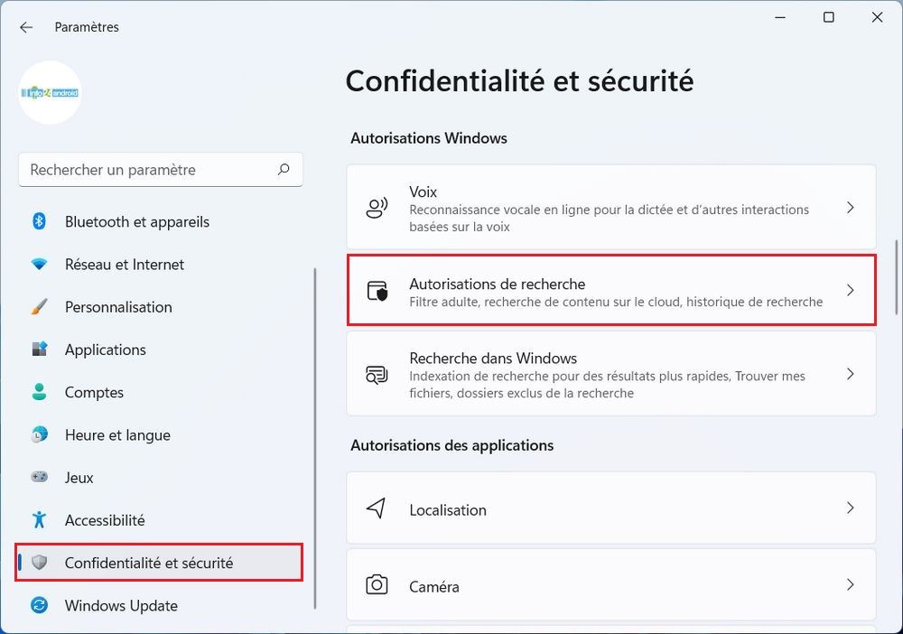This screenshot has width=903, height=634.
Task: Open the Applications settings section
Action: (105, 350)
